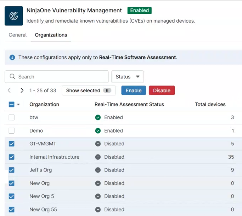Click the organization name 'Demo'

36,131
